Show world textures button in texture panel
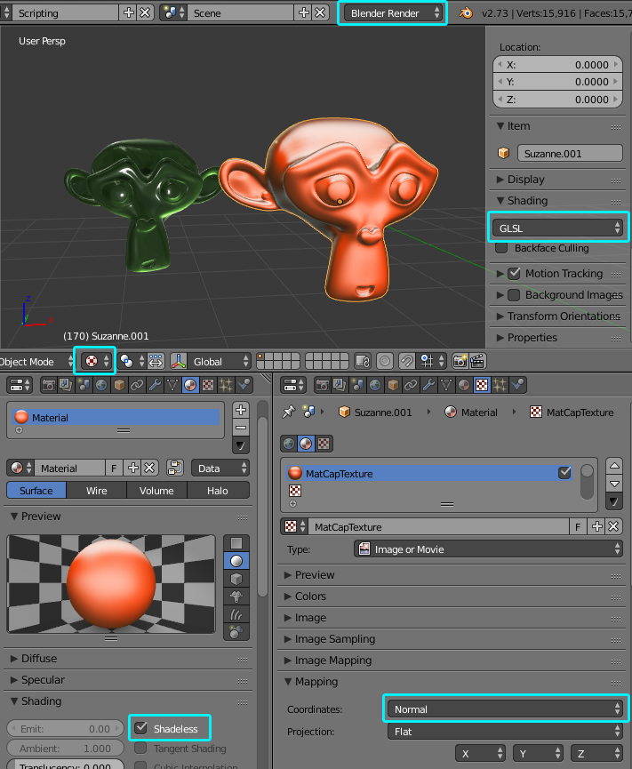Viewport: 632px width, 769px height. click(x=289, y=444)
